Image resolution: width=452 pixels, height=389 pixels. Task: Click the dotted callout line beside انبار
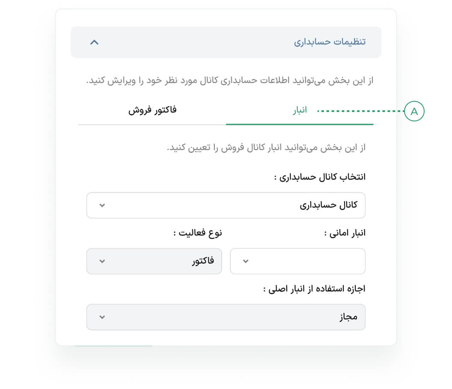[361, 112]
